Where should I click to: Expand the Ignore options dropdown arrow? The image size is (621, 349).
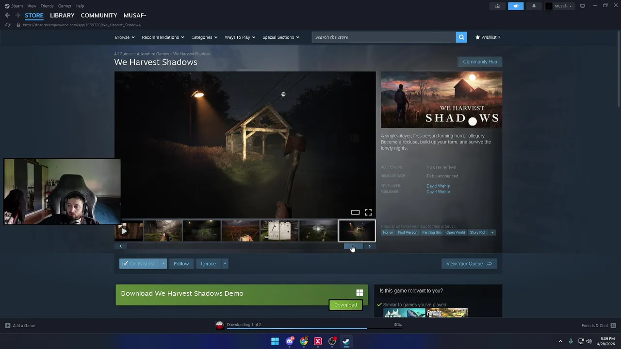225,264
